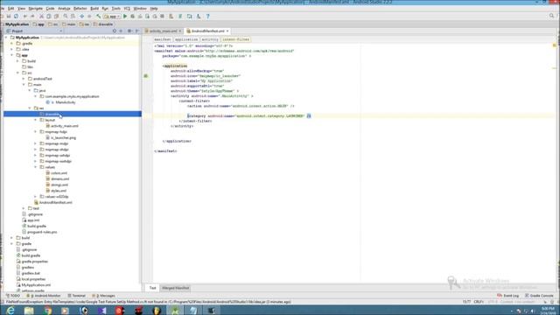Open the TODO tool window

(x=14, y=296)
